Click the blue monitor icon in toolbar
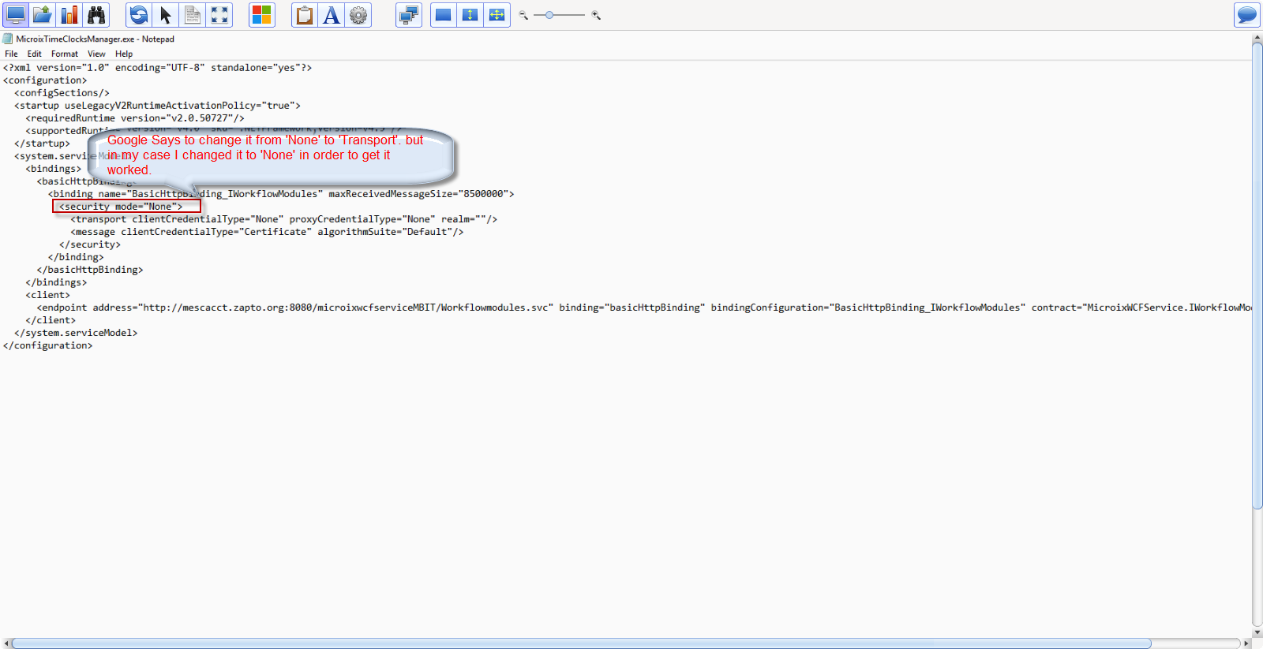The height and width of the screenshot is (649, 1263). pos(16,15)
